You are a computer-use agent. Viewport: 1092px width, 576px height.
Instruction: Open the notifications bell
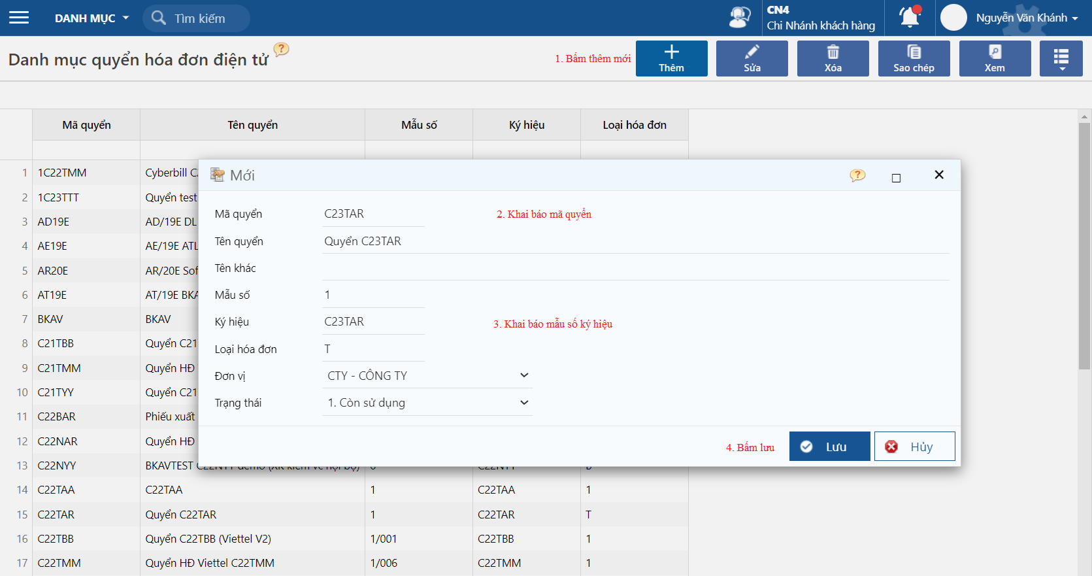click(910, 18)
